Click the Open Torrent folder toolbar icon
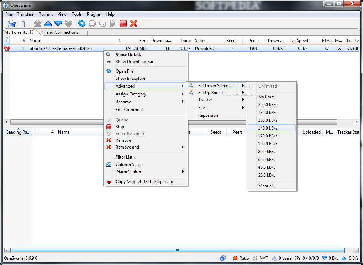Viewport: 363px width, 265px height. (x=12, y=24)
